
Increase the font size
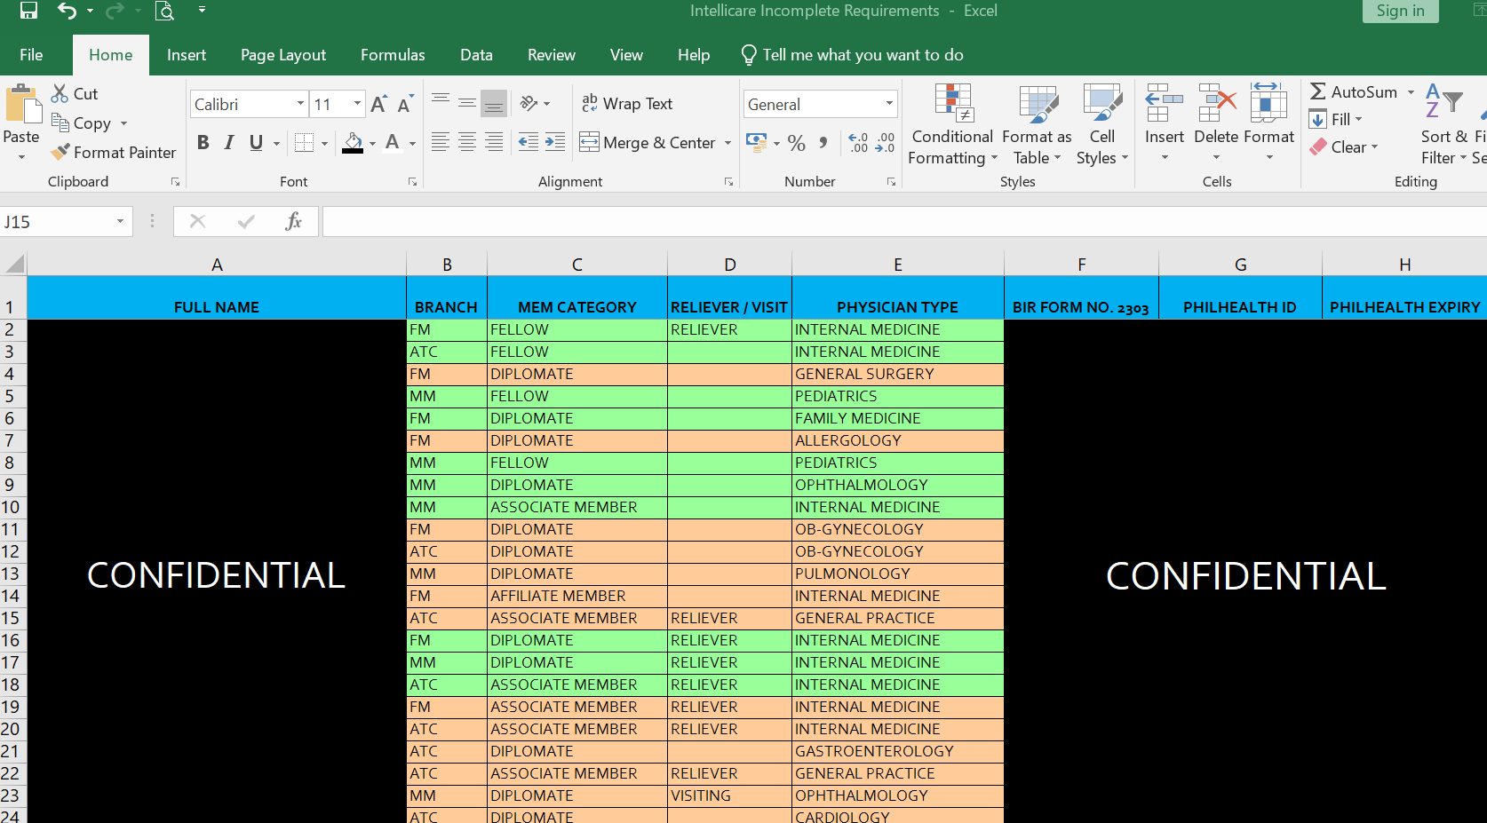click(378, 104)
